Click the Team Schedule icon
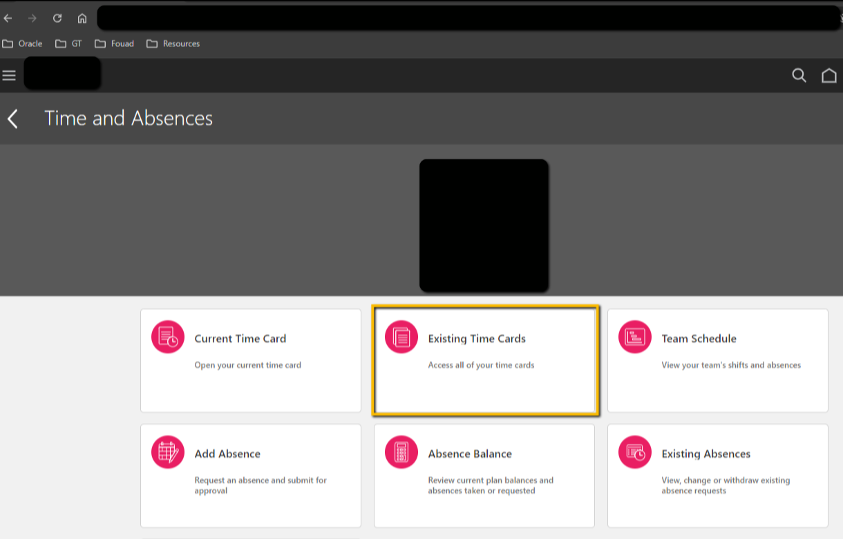 click(635, 337)
